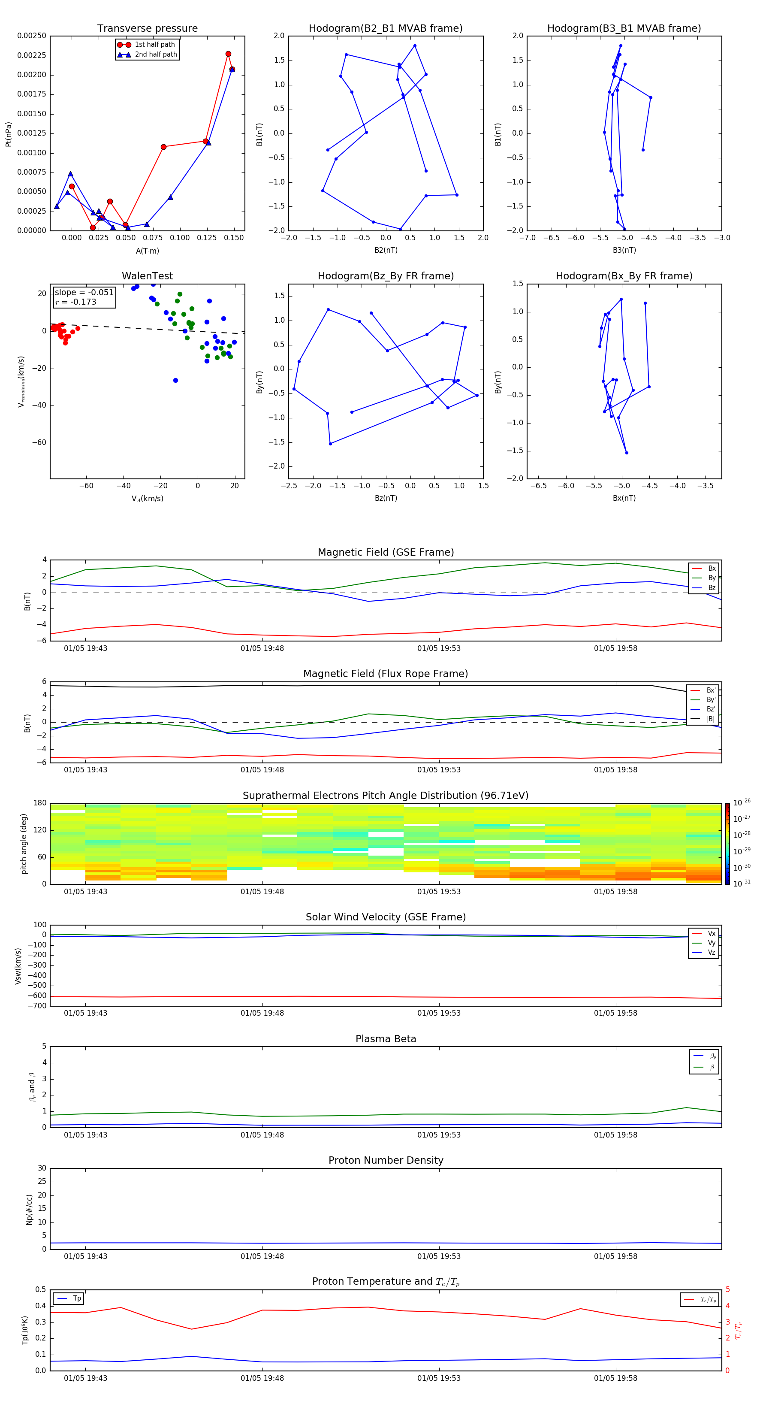This screenshot has height=1416, width=772.
Task: Click 'Suprathermal Electrons Pitch Angle Distribution' title
Action: tap(386, 796)
